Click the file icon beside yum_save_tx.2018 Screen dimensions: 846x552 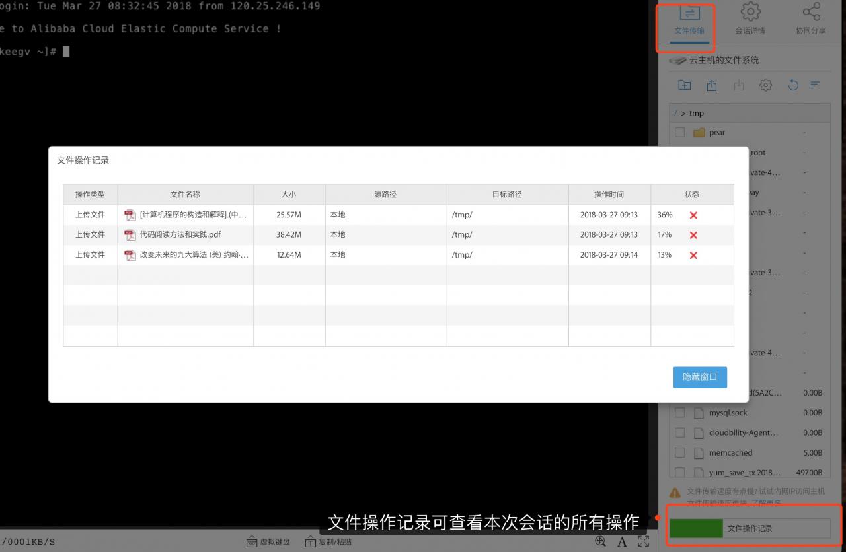pyautogui.click(x=699, y=473)
